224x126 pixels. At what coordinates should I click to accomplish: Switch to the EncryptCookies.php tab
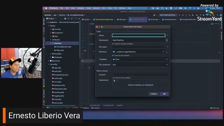[189, 20]
